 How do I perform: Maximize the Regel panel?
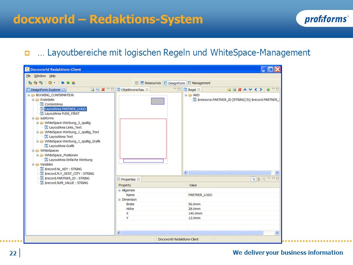pyautogui.click(x=277, y=89)
